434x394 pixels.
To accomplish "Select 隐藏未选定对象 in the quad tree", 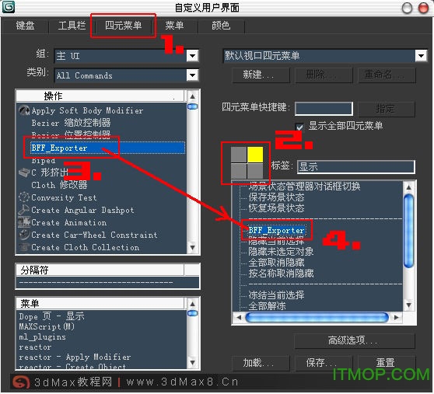I will click(x=281, y=251).
